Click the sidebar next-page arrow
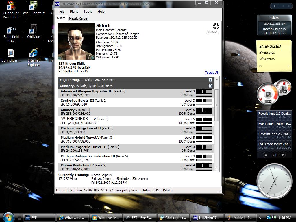Screen dimensions: 296x222 point(289,6)
